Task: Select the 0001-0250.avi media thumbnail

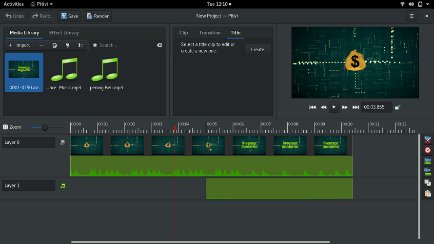Action: 24,72
